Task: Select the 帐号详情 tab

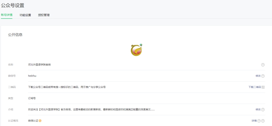Action: 7,15
